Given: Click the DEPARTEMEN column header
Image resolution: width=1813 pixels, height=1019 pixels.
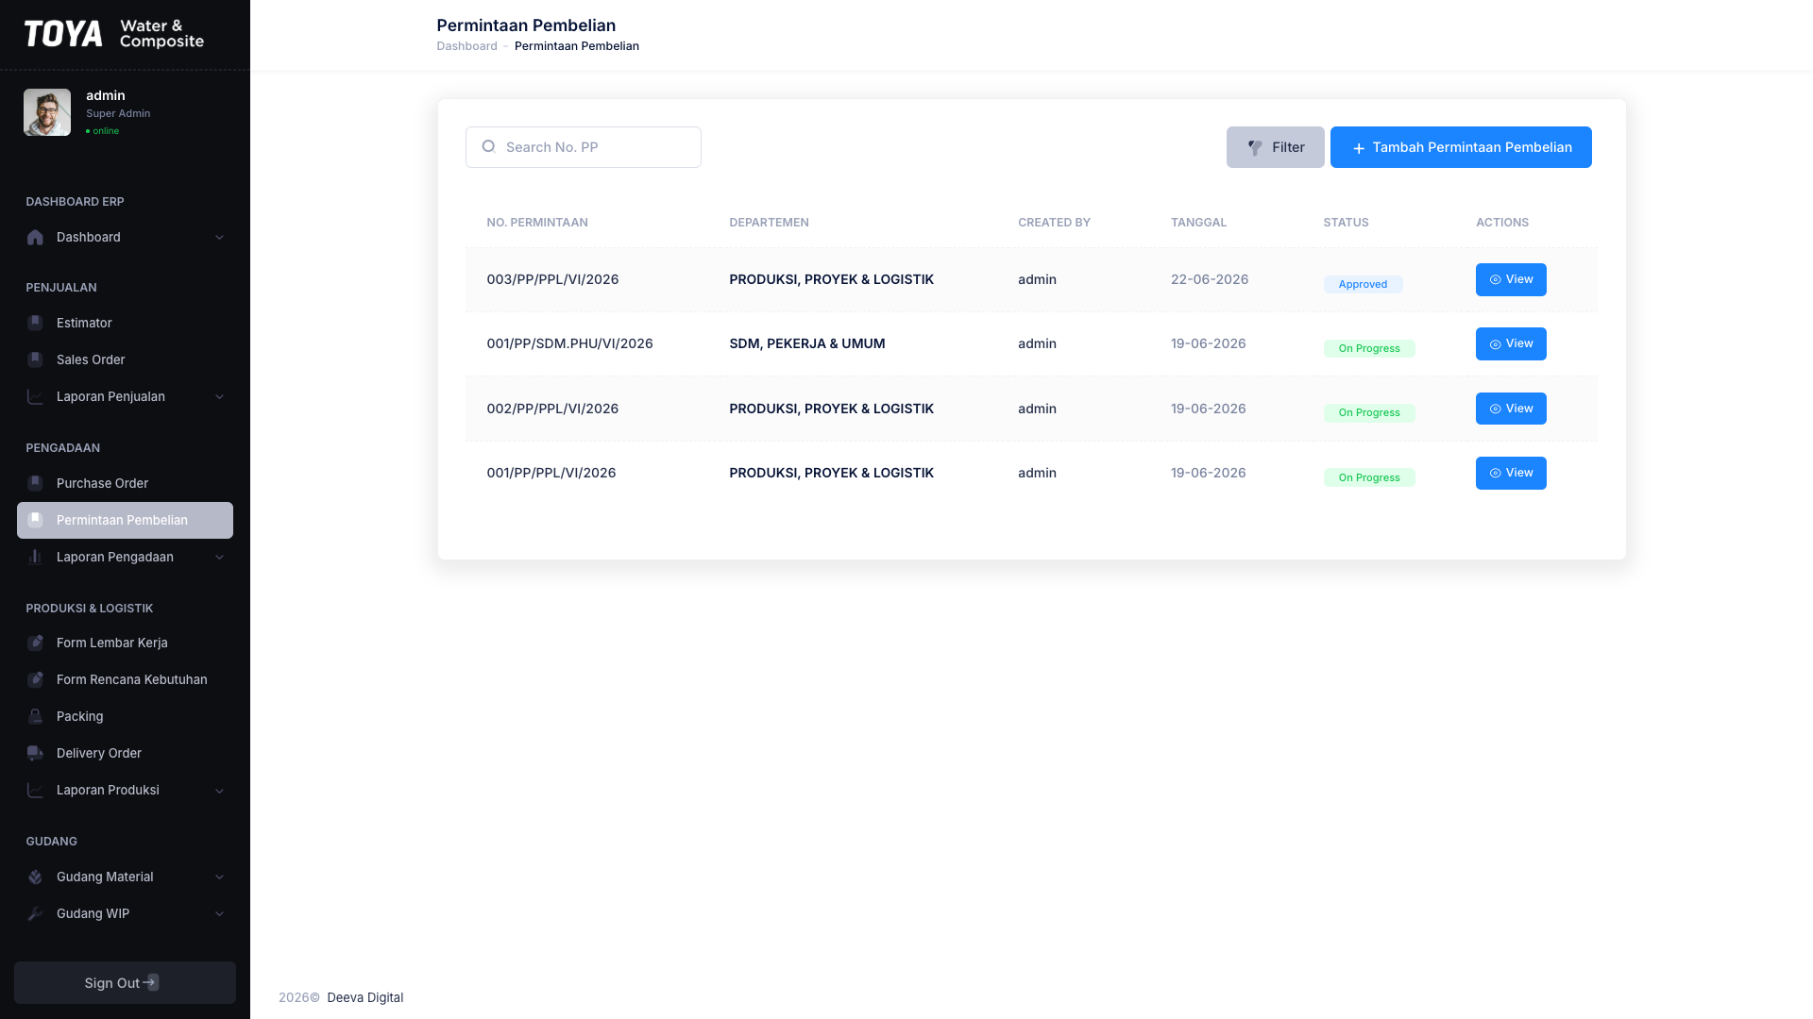Looking at the screenshot, I should [x=769, y=223].
